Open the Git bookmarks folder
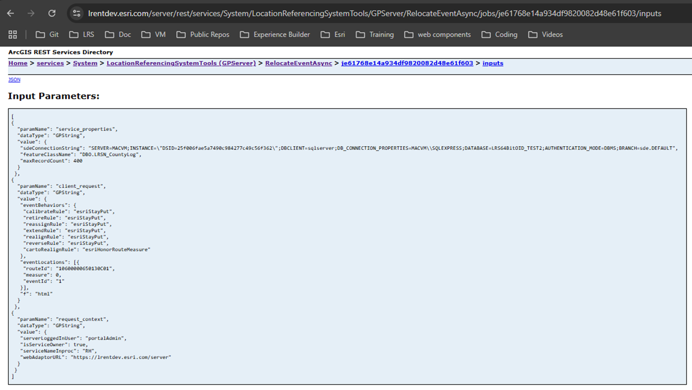The image size is (692, 390). 47,34
